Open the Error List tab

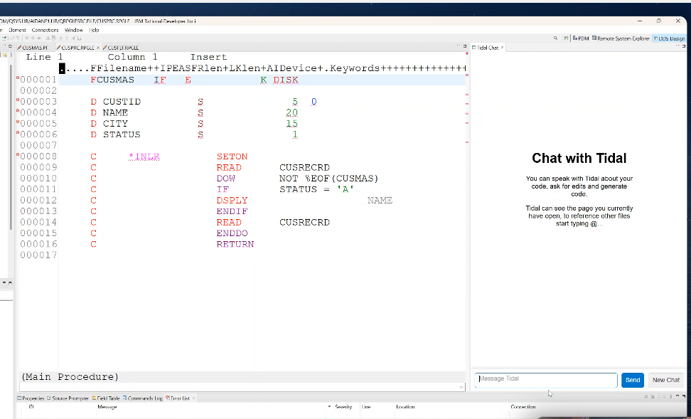point(179,398)
